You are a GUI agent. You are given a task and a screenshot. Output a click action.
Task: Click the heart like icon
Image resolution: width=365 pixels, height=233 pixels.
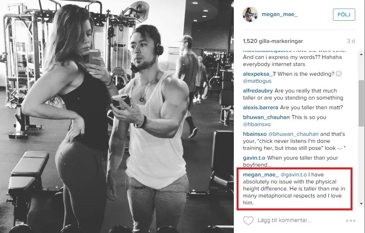point(248,220)
